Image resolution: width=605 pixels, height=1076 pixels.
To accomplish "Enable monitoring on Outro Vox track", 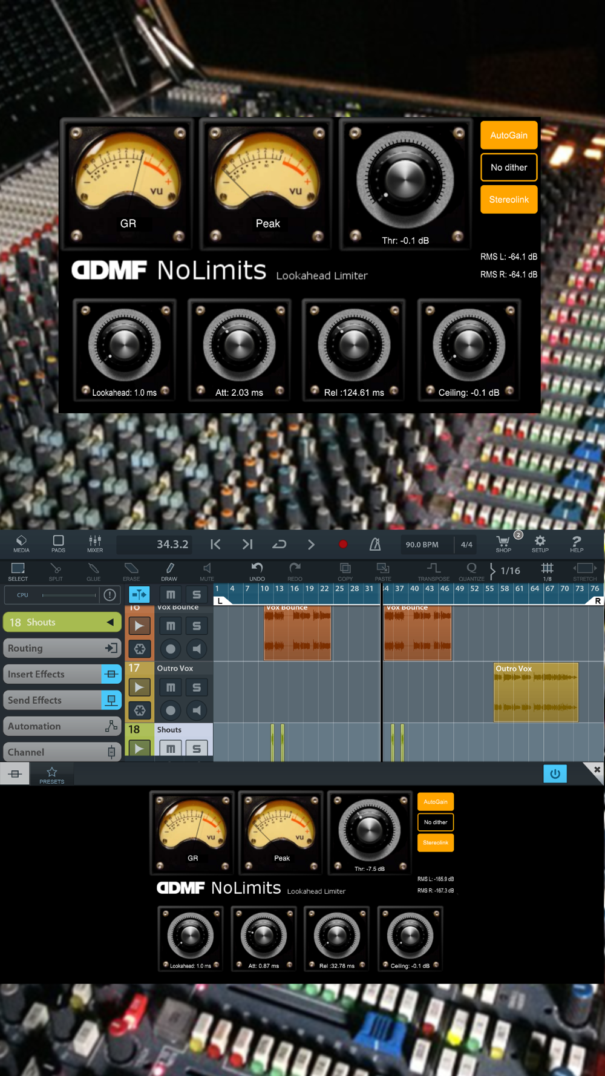I will click(196, 710).
